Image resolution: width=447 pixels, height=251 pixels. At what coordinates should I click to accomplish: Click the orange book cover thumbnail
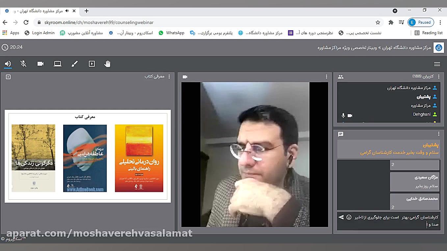tap(139, 158)
